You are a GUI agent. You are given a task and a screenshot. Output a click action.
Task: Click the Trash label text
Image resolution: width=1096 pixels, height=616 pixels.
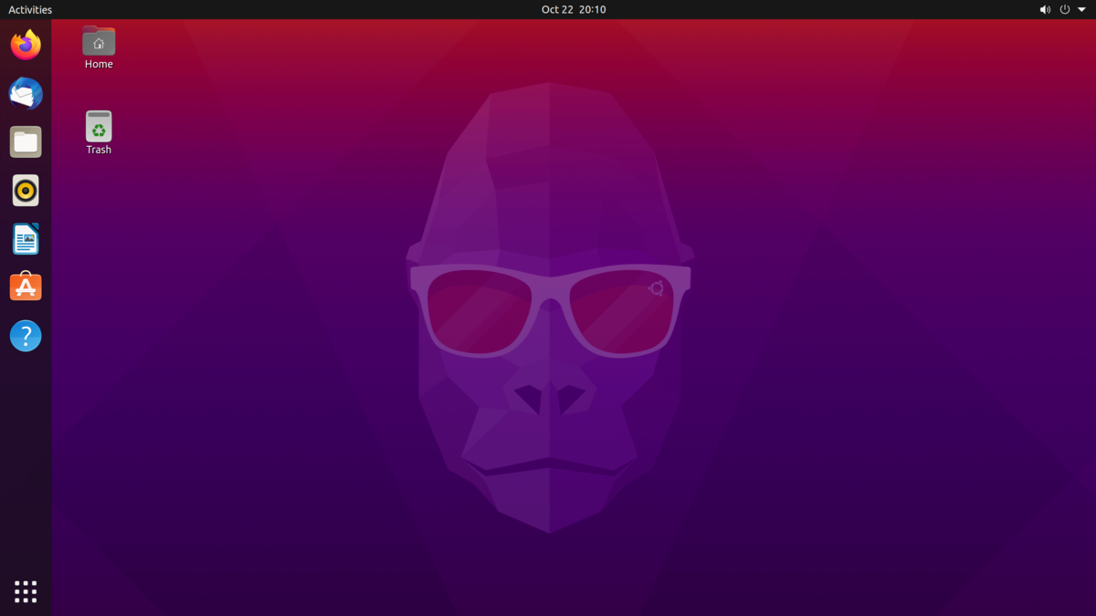click(x=99, y=150)
